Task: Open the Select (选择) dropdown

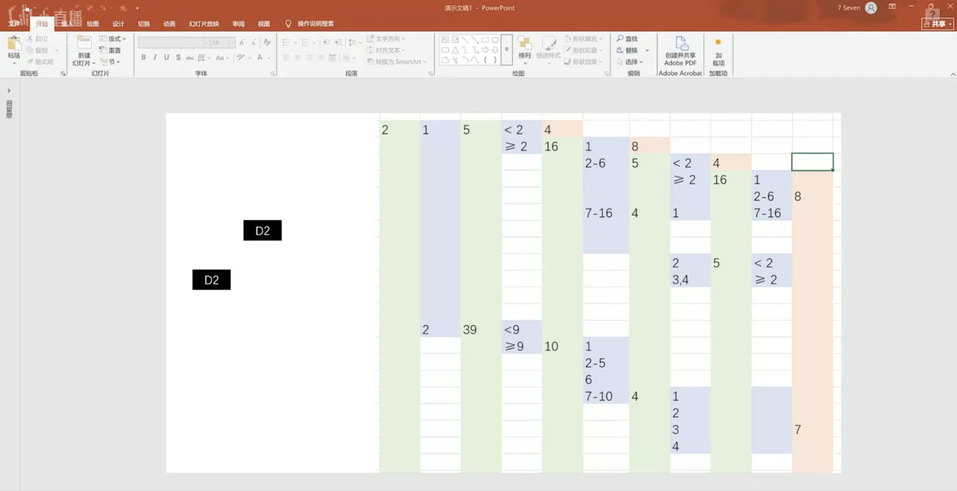Action: point(630,62)
